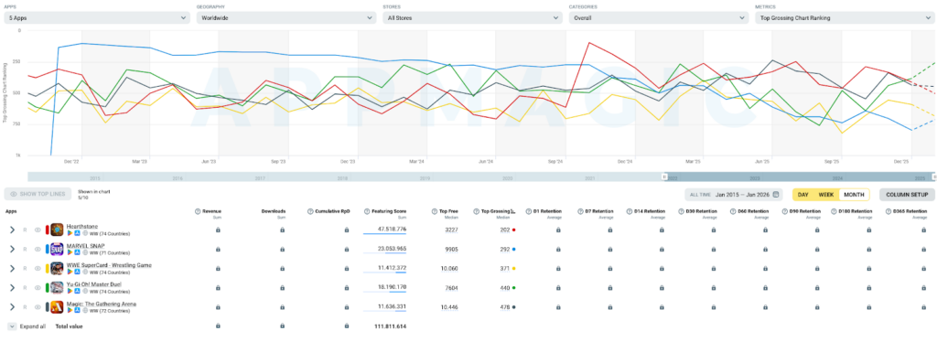Click the D90 Retention lock icon for Yu-Gi-Oh! Master Duel
Image resolution: width=937 pixels, height=342 pixels.
click(816, 288)
